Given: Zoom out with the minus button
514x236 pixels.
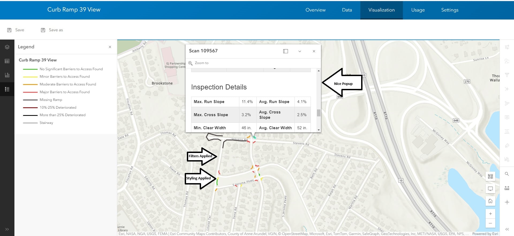Looking at the screenshot, I should coord(490,223).
